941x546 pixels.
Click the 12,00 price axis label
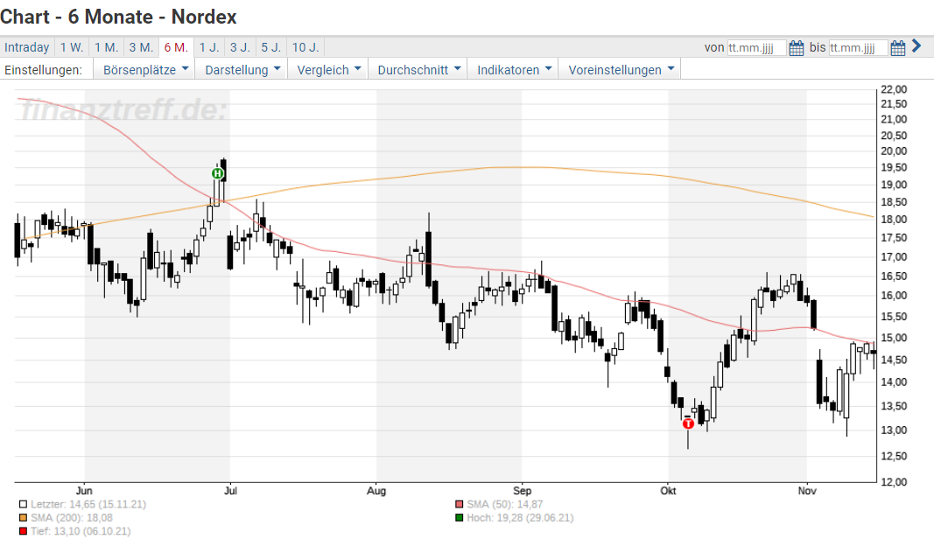tap(894, 482)
